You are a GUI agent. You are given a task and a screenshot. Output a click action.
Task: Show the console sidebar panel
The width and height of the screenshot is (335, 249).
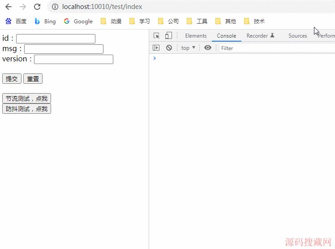[x=156, y=48]
